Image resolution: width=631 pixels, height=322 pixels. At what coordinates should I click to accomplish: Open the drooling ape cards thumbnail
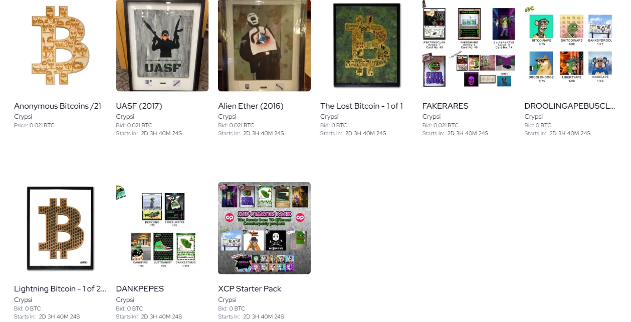[x=570, y=46]
